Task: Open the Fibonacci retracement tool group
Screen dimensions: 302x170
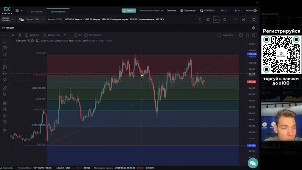Action: [x=5, y=48]
